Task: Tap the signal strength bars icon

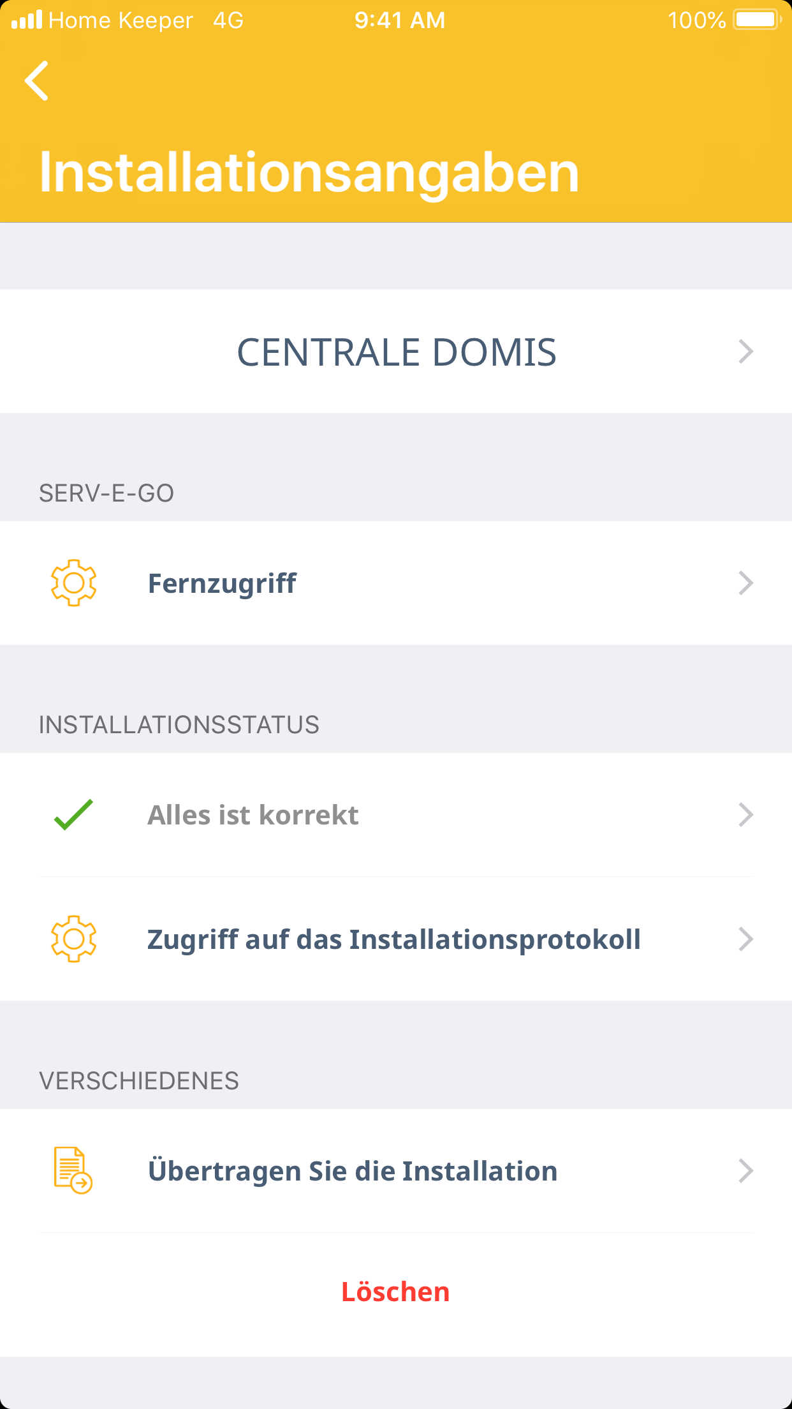Action: click(x=27, y=20)
